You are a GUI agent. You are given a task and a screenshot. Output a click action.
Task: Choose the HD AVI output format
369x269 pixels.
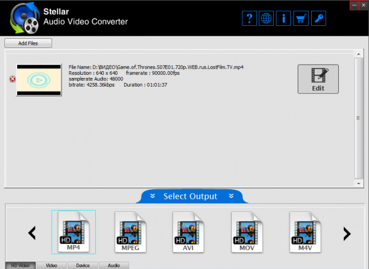point(188,232)
